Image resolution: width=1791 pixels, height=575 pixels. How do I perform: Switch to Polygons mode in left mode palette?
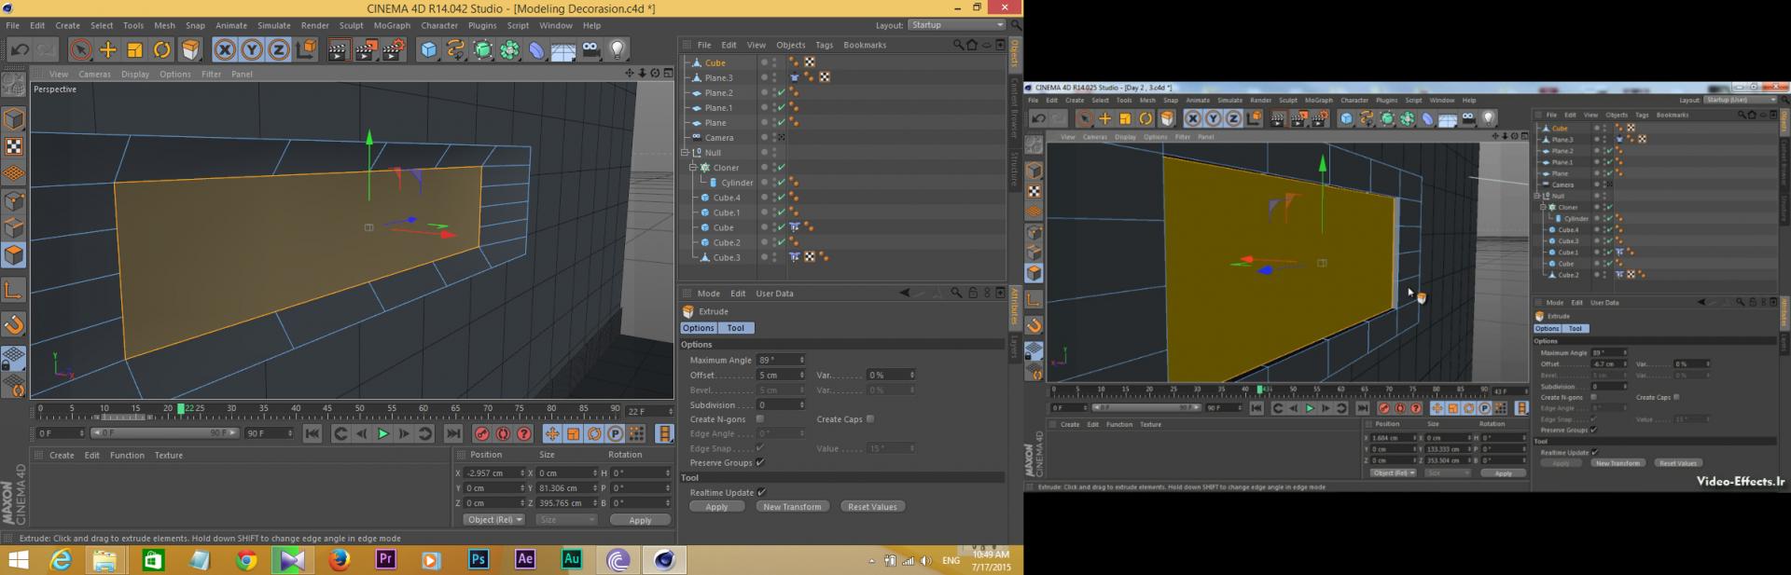[x=14, y=254]
